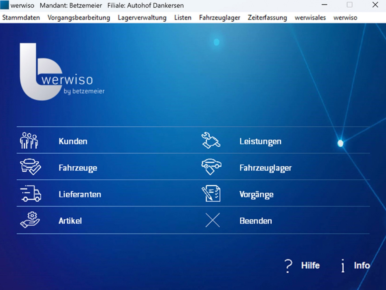Open Lieferanten via its text label
The image size is (386, 290).
click(x=80, y=194)
